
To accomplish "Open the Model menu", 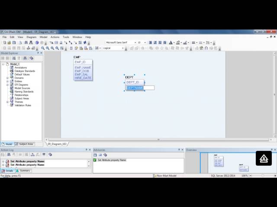I will [x=43, y=37].
